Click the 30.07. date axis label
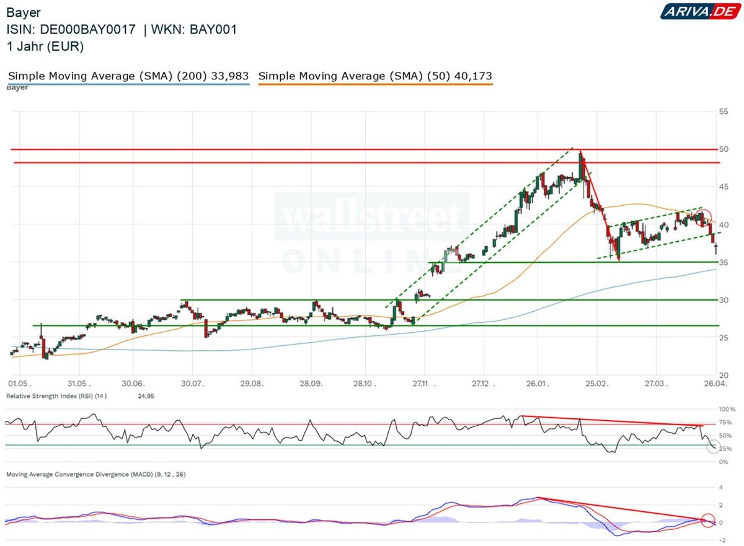The height and width of the screenshot is (546, 744). point(193,384)
